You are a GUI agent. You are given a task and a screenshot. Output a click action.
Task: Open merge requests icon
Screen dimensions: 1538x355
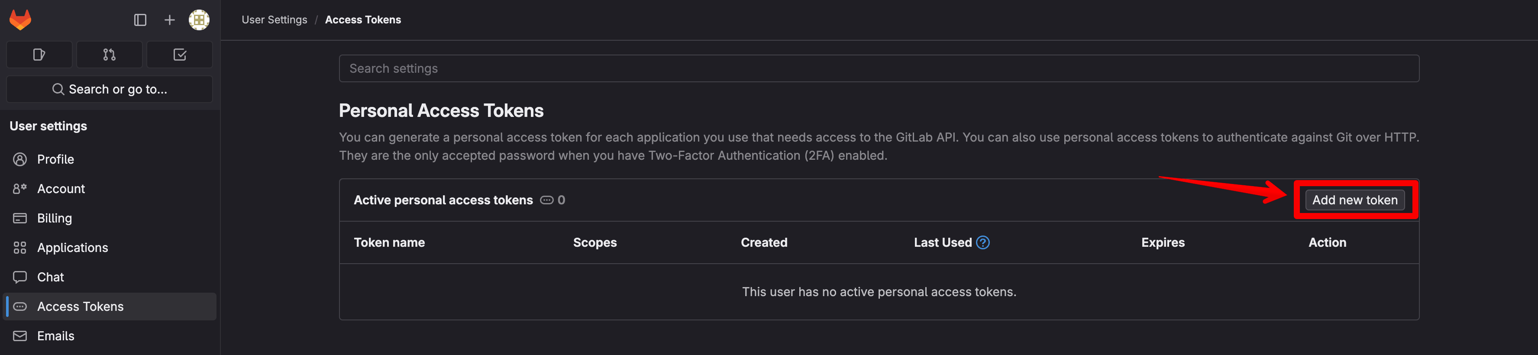[x=109, y=55]
